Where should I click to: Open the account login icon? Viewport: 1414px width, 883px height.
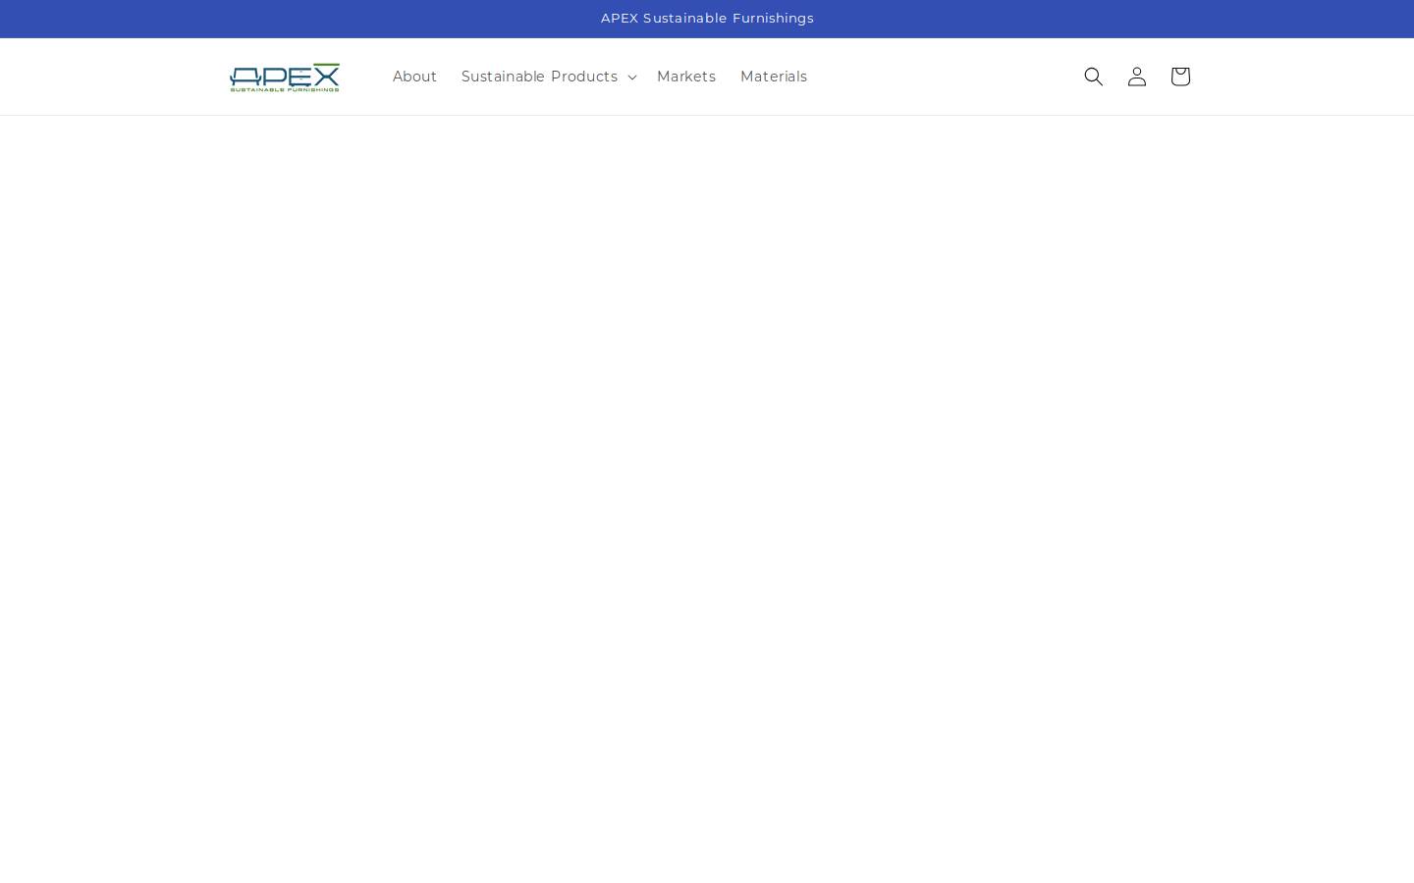1137,77
